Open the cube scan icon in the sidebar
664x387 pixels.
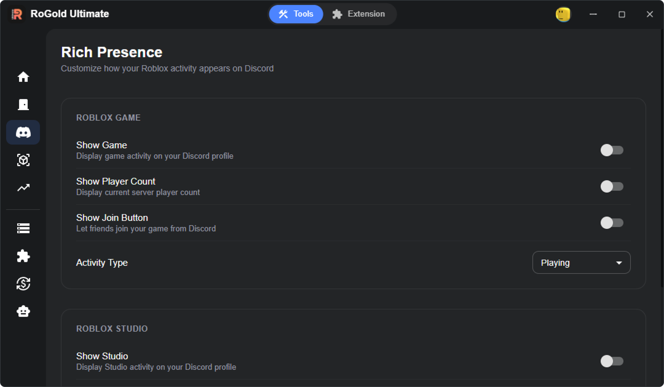(x=23, y=160)
